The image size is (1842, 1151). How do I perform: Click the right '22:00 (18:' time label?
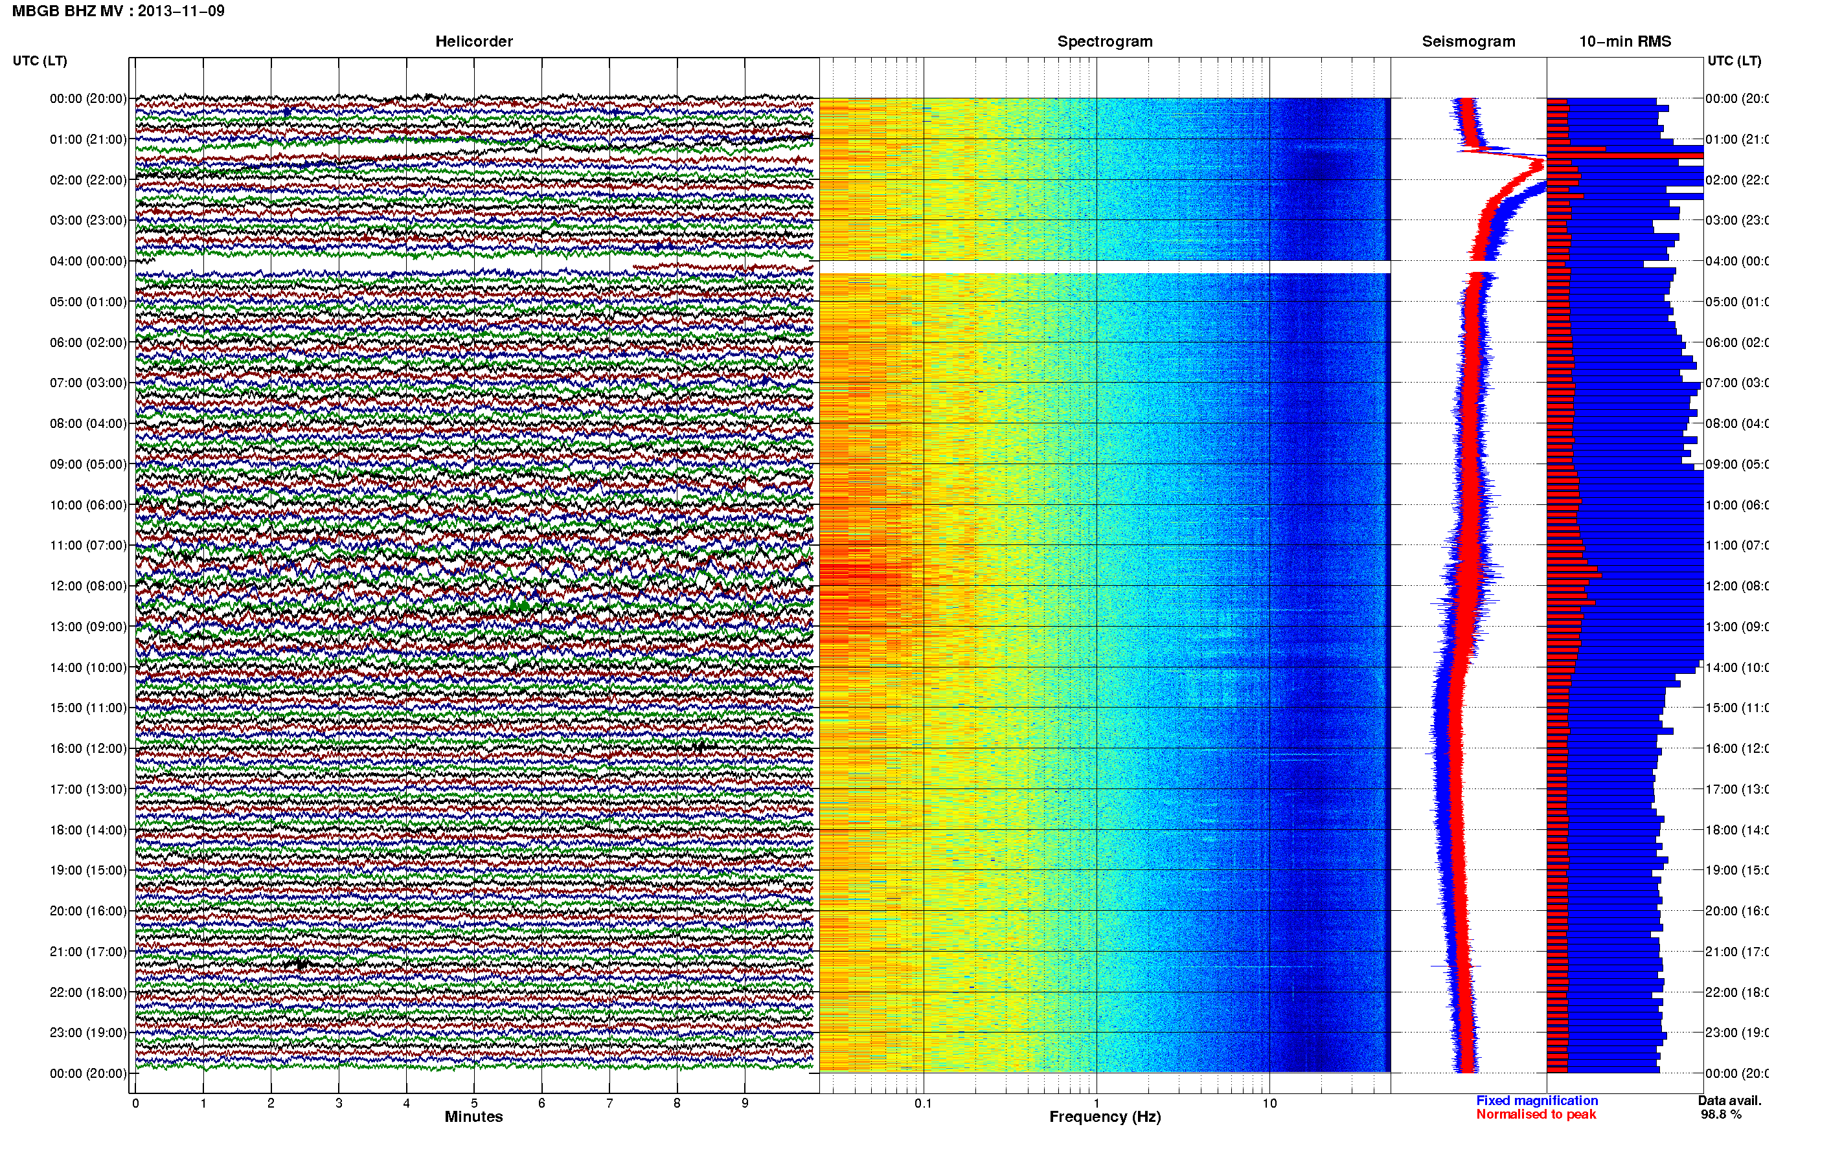[1736, 992]
